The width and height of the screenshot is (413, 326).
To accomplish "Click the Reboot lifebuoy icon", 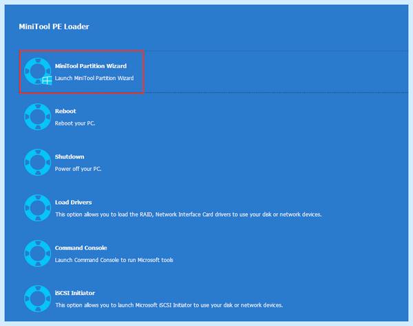I will click(38, 116).
